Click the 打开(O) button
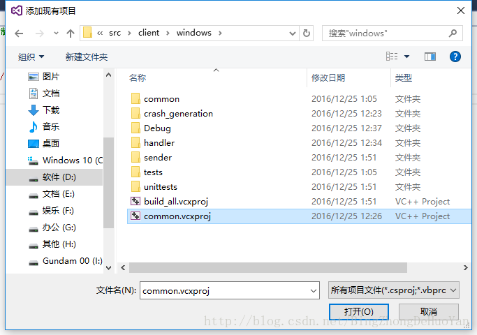The image size is (477, 335). pos(359,311)
